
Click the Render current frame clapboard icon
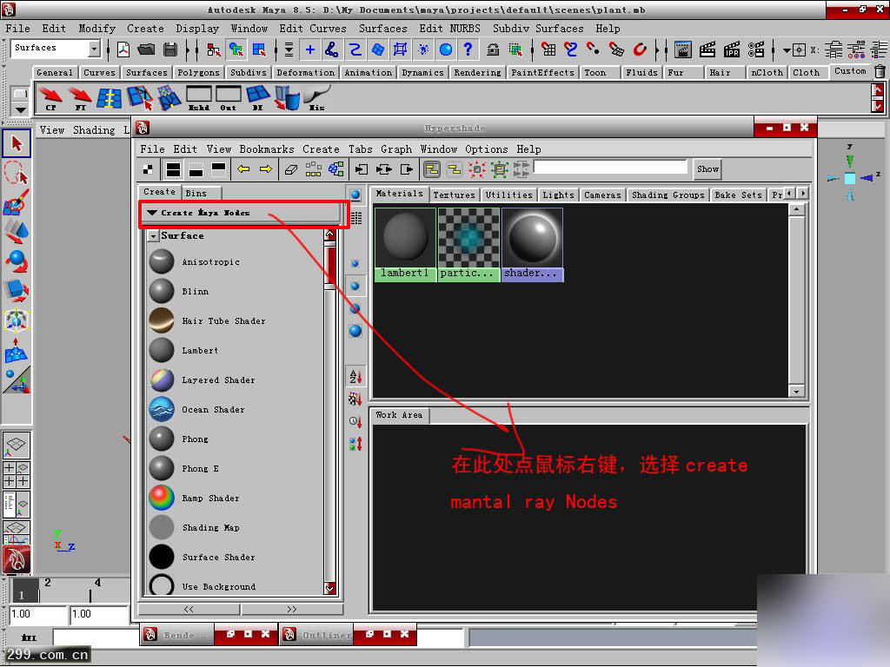(707, 50)
